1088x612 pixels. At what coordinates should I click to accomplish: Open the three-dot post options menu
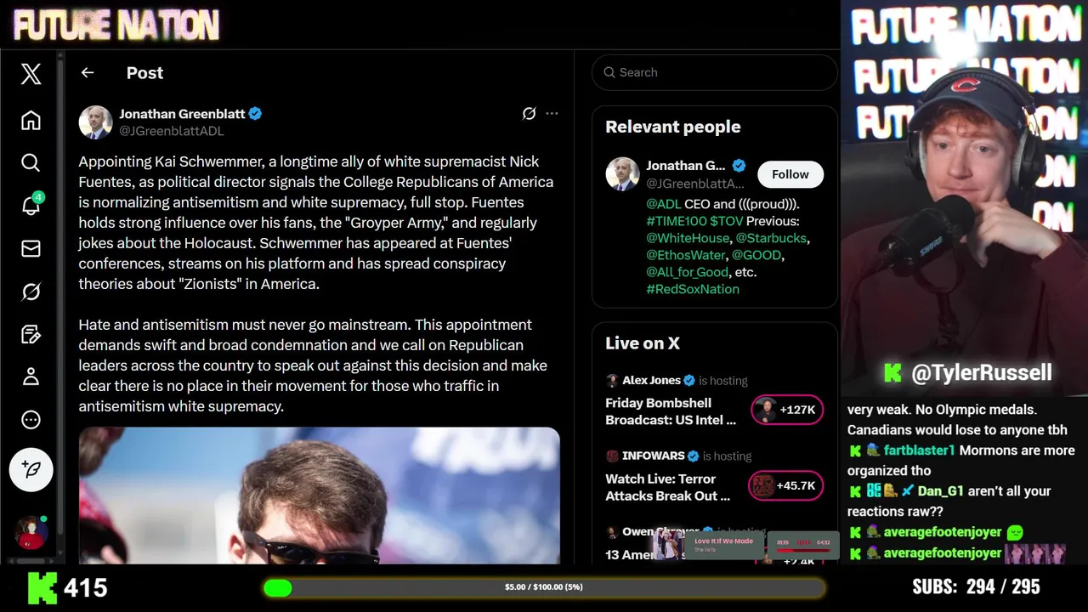pos(552,113)
